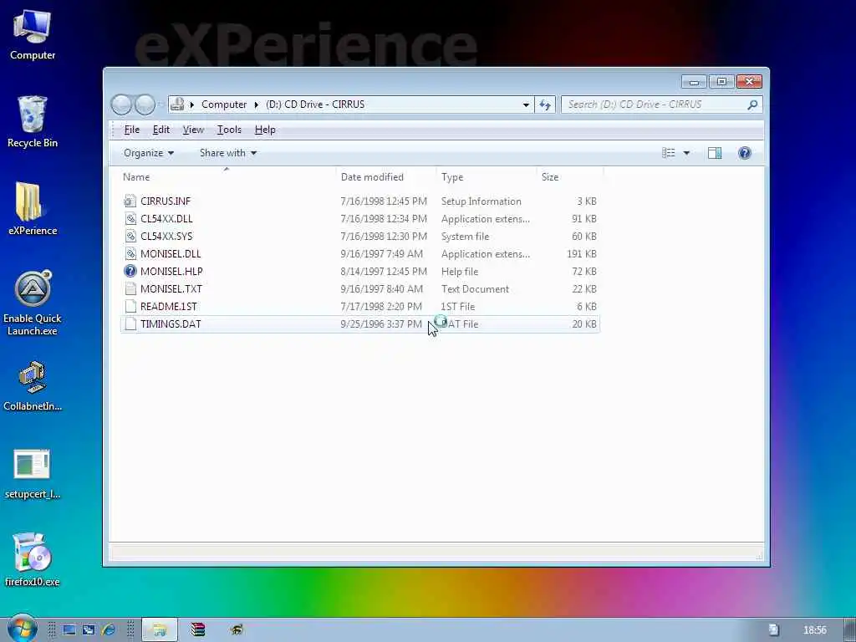Viewport: 856px width, 642px height.
Task: Click Setup Information type cell
Action: coord(481,201)
